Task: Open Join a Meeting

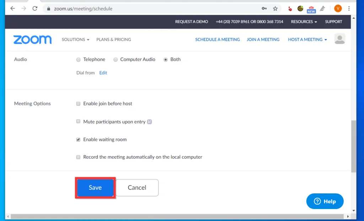Action: [x=263, y=40]
